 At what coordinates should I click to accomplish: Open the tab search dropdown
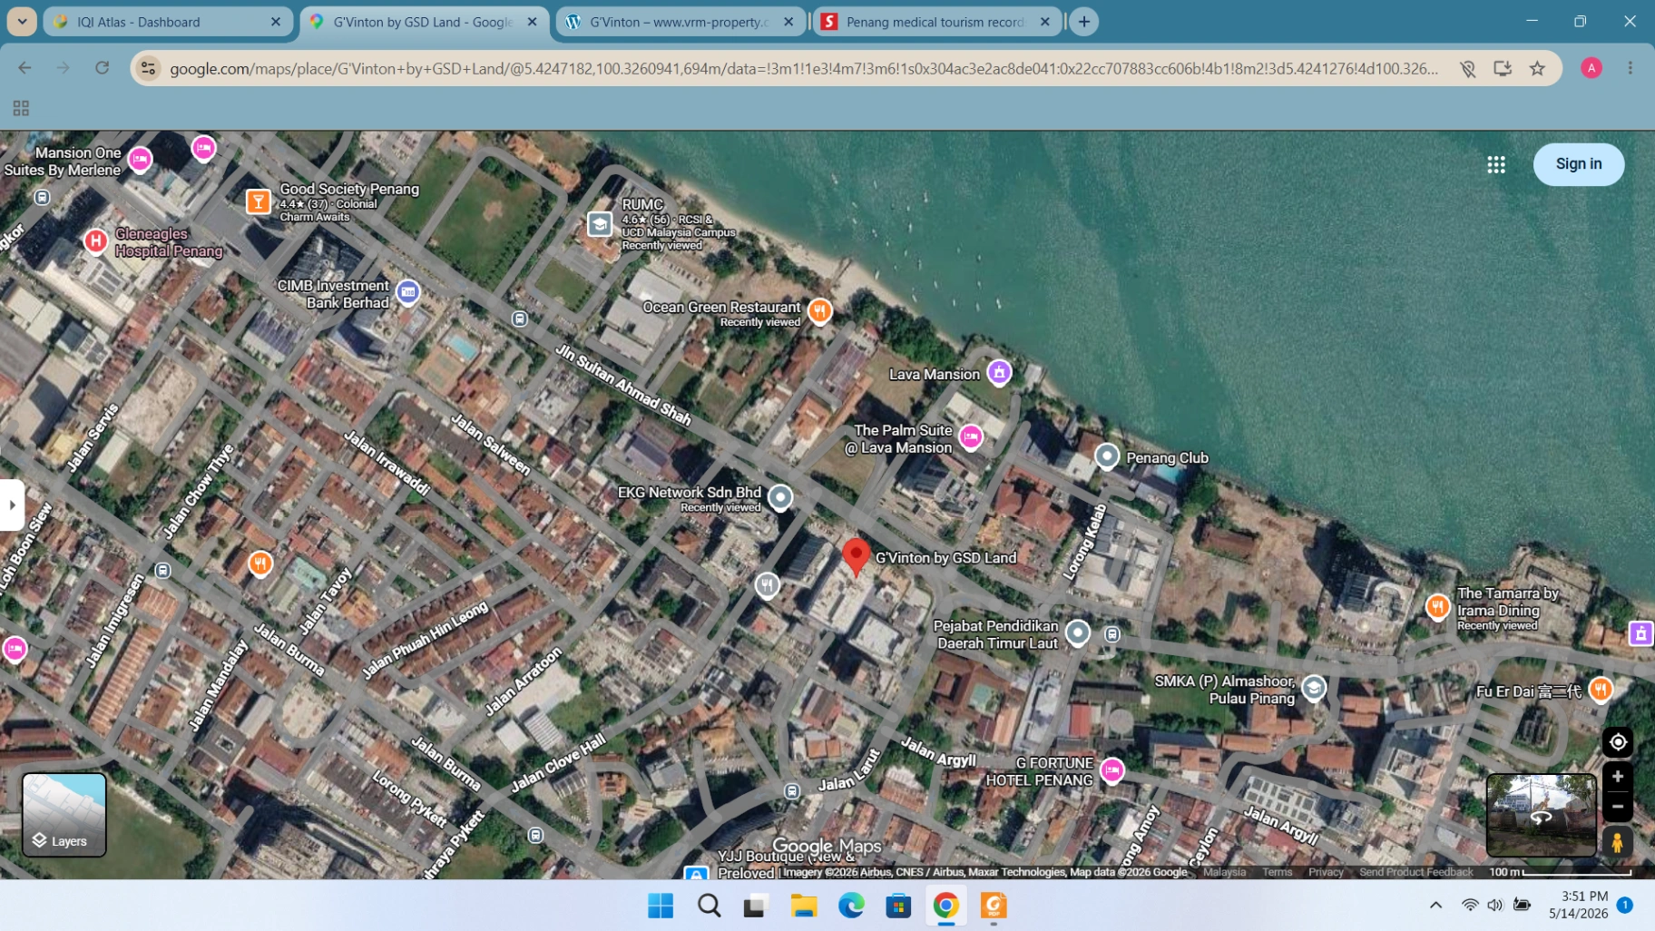[x=22, y=22]
